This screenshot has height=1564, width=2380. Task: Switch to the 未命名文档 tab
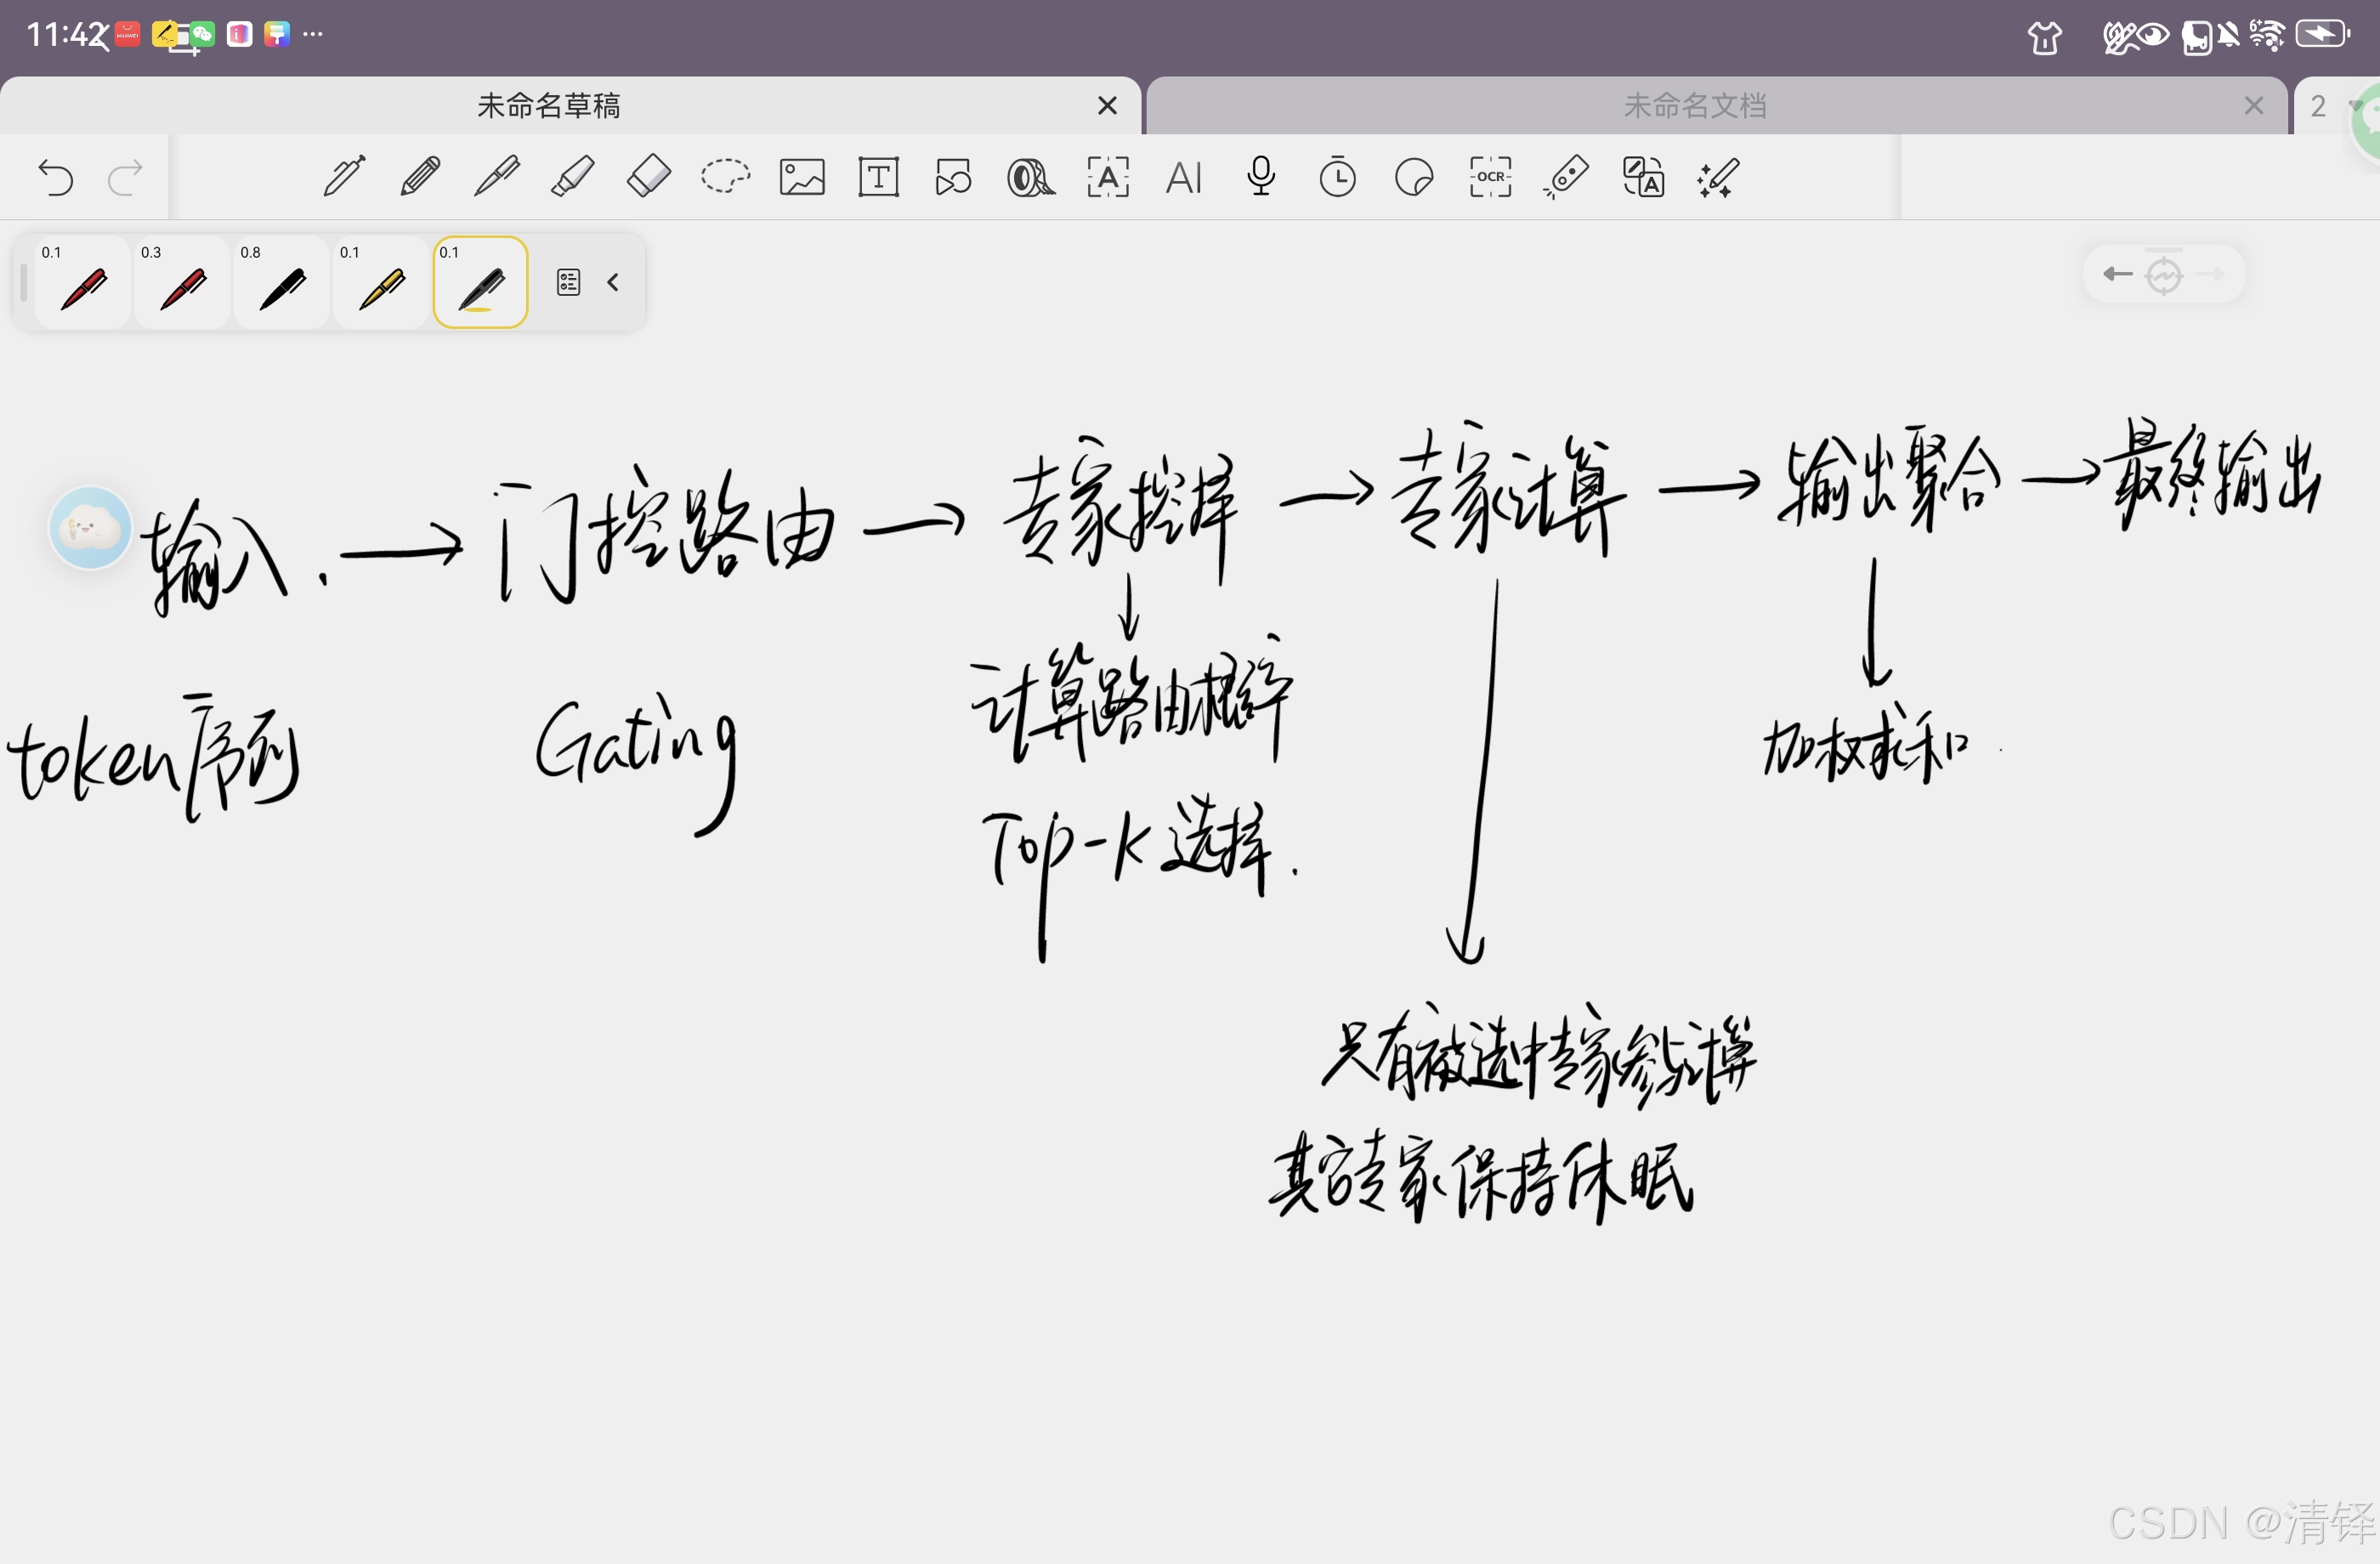pyautogui.click(x=1694, y=106)
